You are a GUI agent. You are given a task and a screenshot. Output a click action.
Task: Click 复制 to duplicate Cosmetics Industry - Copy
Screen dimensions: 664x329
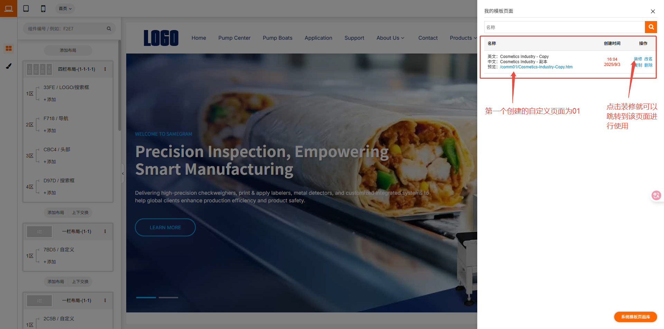(x=638, y=65)
